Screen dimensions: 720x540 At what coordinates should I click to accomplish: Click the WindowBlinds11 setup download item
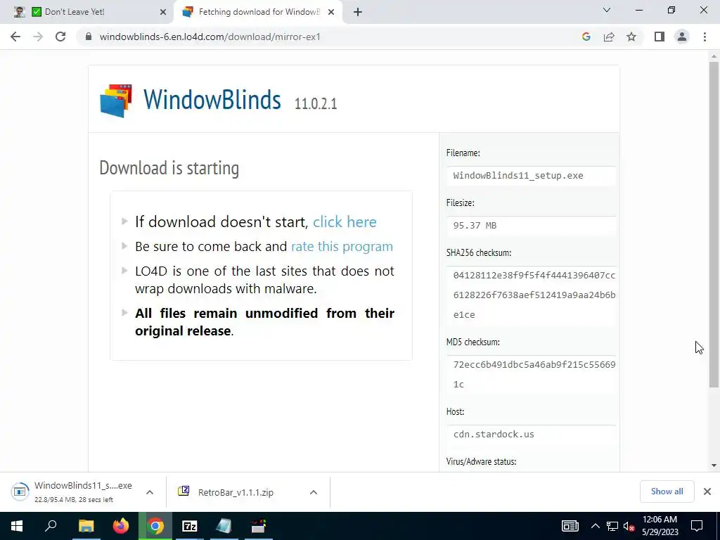click(72, 491)
